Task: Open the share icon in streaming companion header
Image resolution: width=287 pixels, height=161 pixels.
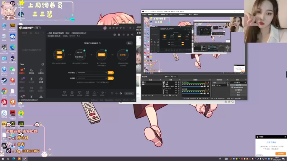Action: 132,34
